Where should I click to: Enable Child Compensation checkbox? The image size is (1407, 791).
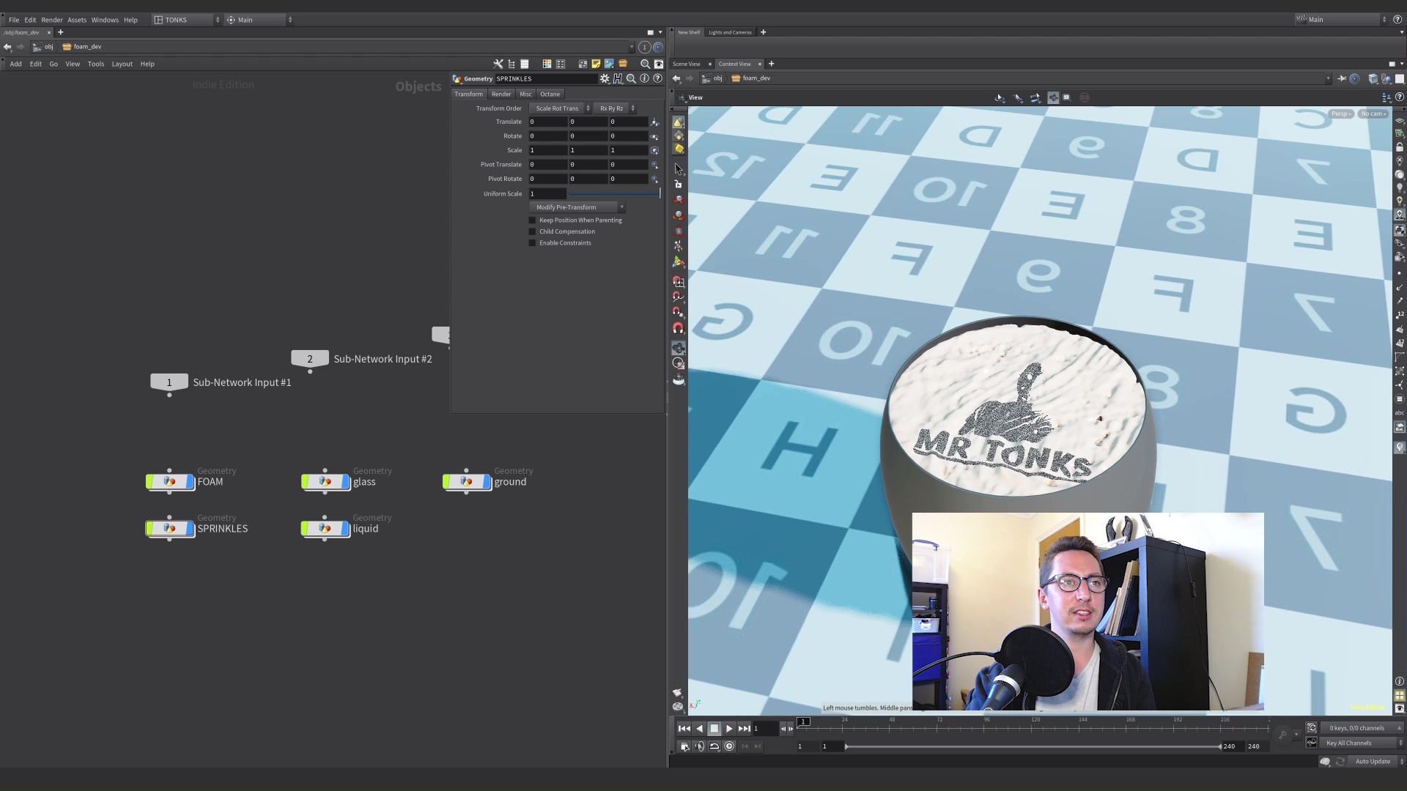[533, 231]
